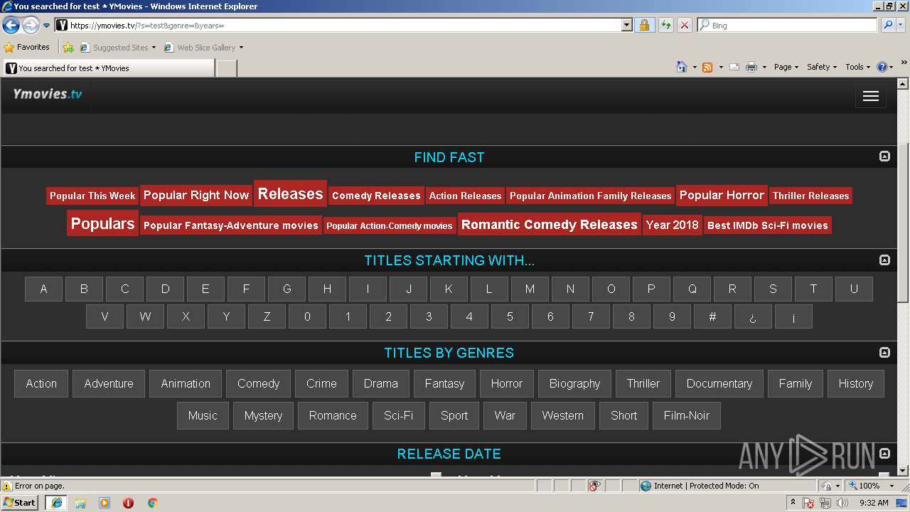Image resolution: width=910 pixels, height=512 pixels.
Task: Open the Help question mark icon
Action: (x=882, y=67)
